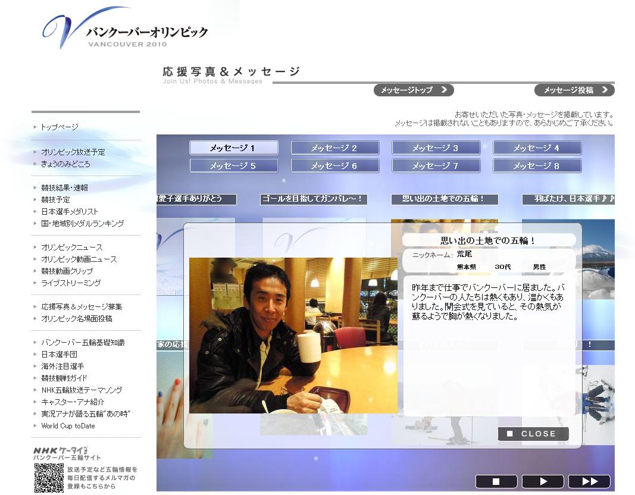The width and height of the screenshot is (635, 495).
Task: Select 羽ばたけ、日本選手 message title
Action: pos(568,199)
